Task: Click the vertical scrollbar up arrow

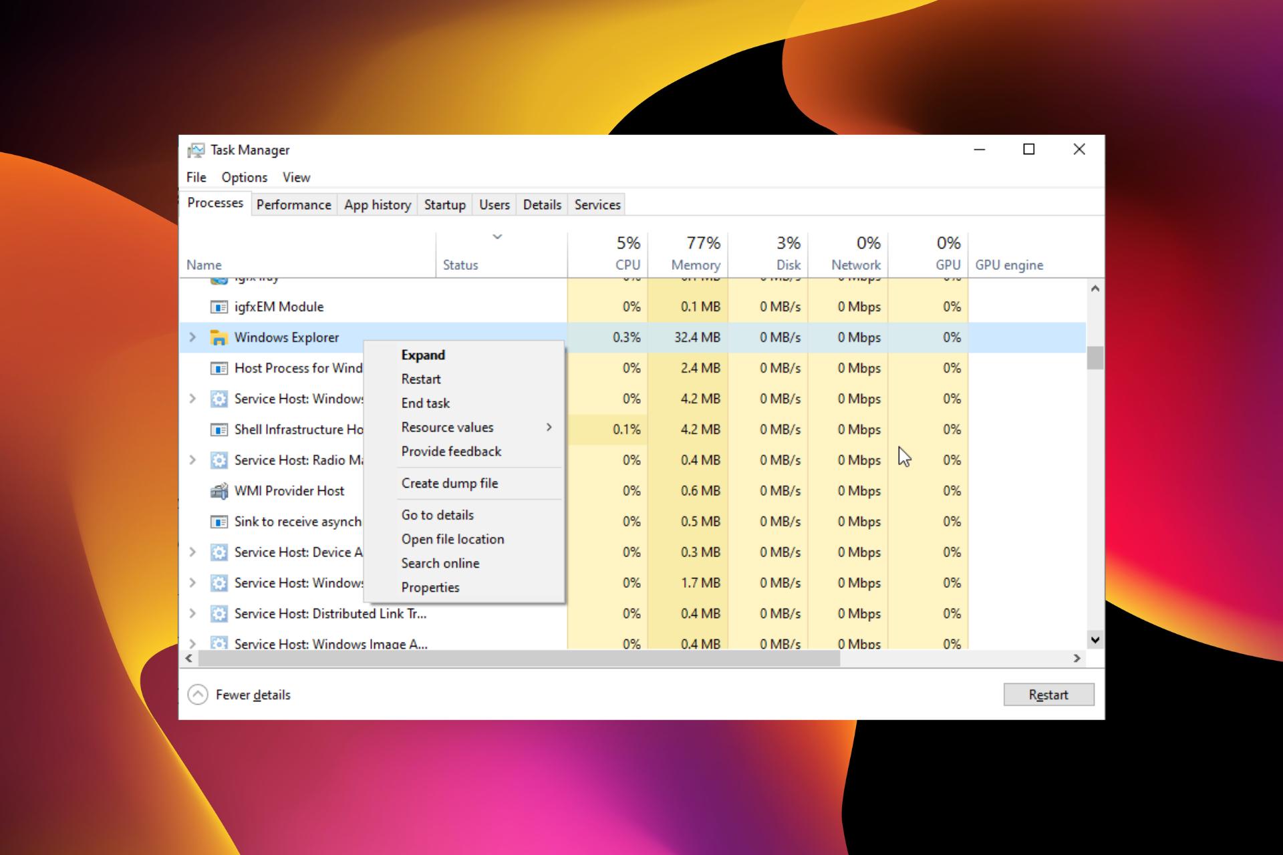Action: point(1095,289)
